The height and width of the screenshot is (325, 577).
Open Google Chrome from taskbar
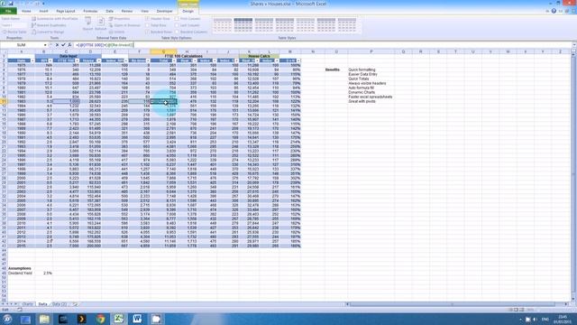click(100, 319)
